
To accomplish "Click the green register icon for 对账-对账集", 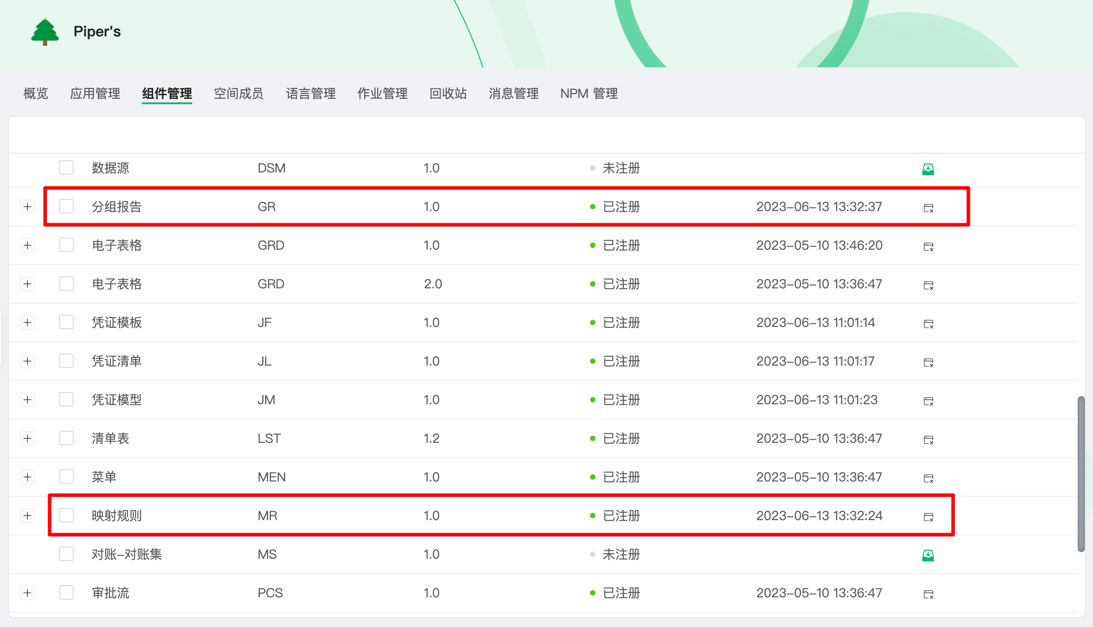I will pyautogui.click(x=928, y=555).
